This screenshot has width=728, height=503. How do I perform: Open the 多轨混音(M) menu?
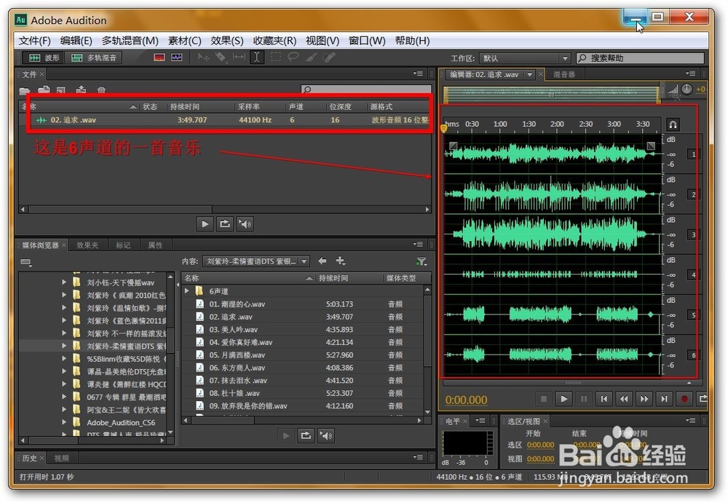[130, 41]
